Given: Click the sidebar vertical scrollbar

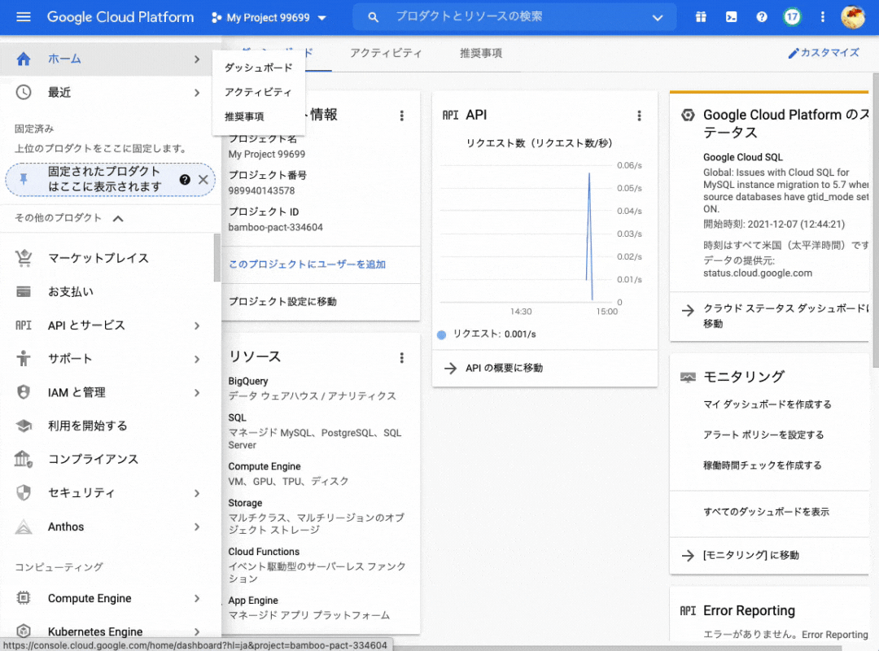Looking at the screenshot, I should pyautogui.click(x=217, y=258).
